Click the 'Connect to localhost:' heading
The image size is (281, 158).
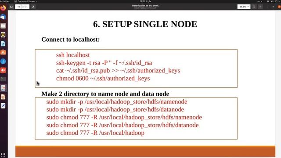pyautogui.click(x=70, y=39)
